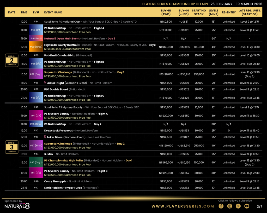The width and height of the screenshot is (267, 213).
Task: Visit the www.playersseries.com link
Action: 183,206
